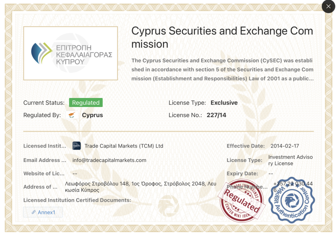Click the Investment Advisory License value
The image size is (336, 235).
pyautogui.click(x=290, y=160)
